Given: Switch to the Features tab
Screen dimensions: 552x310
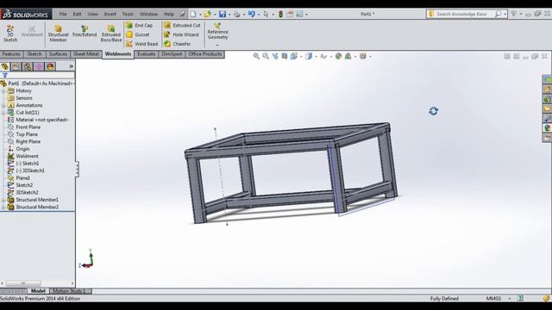Looking at the screenshot, I should point(11,54).
